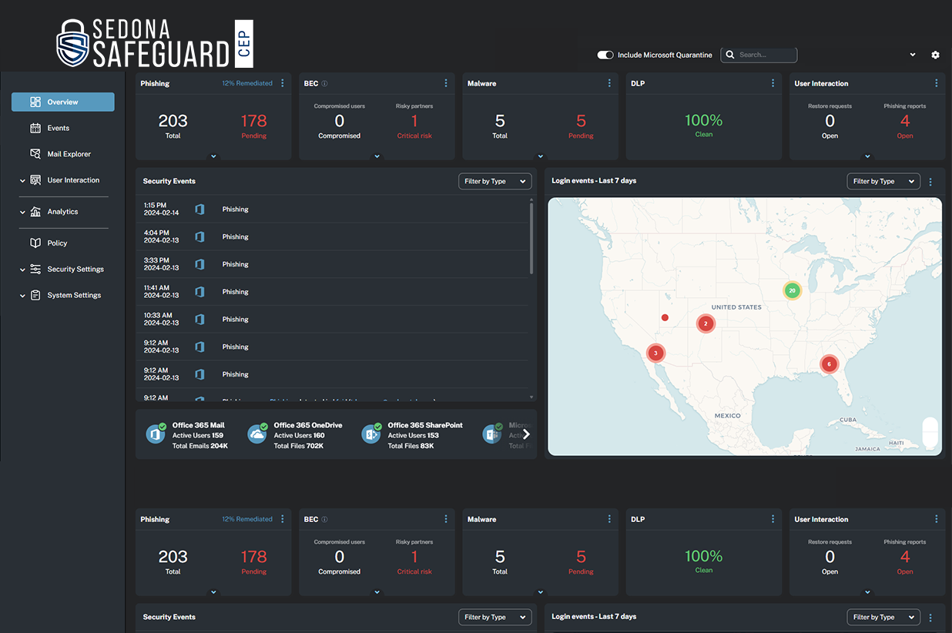This screenshot has height=633, width=952.
Task: Expand upper User Interaction card chevron
Action: point(867,156)
